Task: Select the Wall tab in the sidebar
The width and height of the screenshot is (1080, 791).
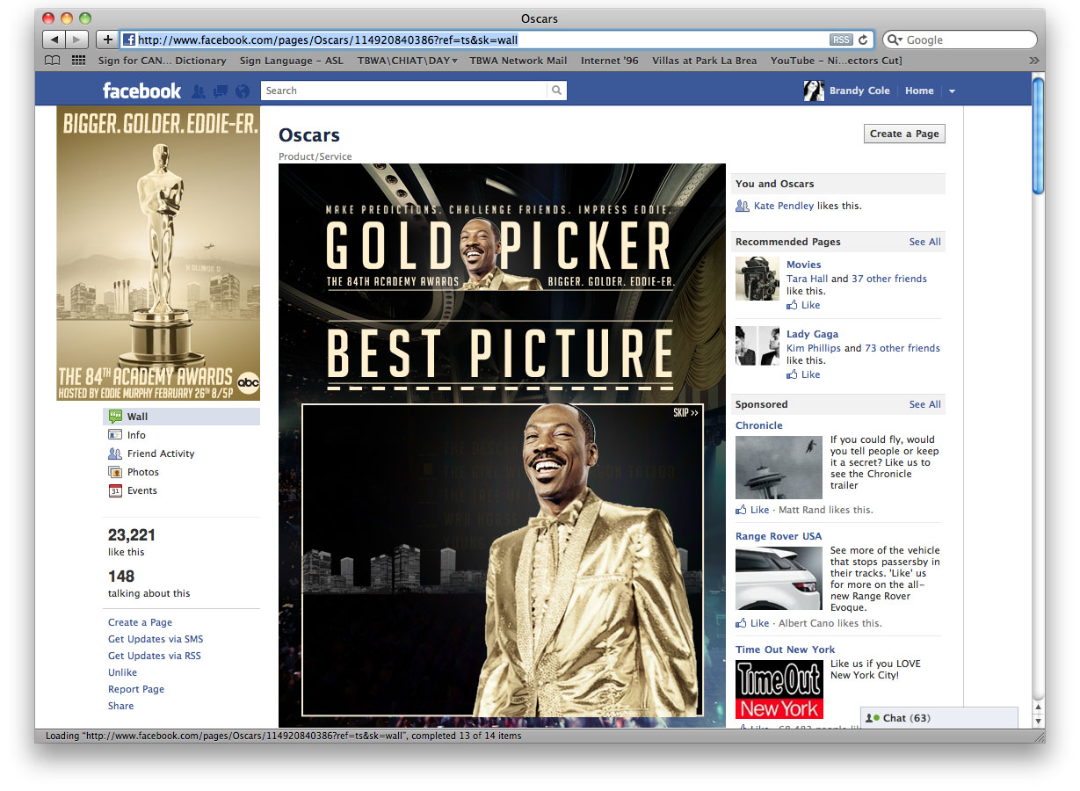Action: (182, 417)
